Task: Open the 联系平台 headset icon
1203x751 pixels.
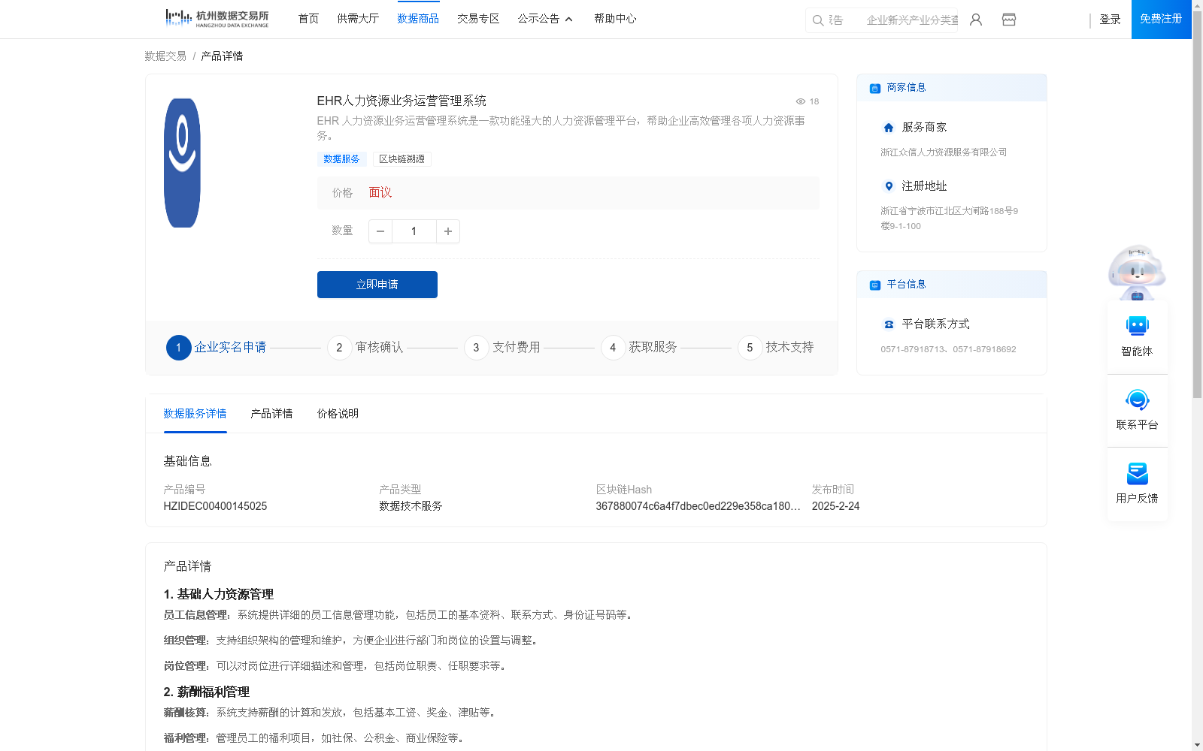Action: pyautogui.click(x=1137, y=400)
